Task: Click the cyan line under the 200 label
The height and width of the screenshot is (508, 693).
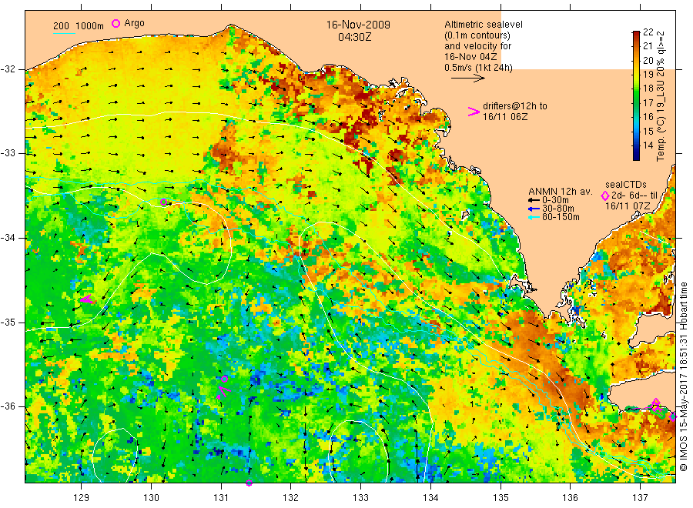Action: point(64,33)
